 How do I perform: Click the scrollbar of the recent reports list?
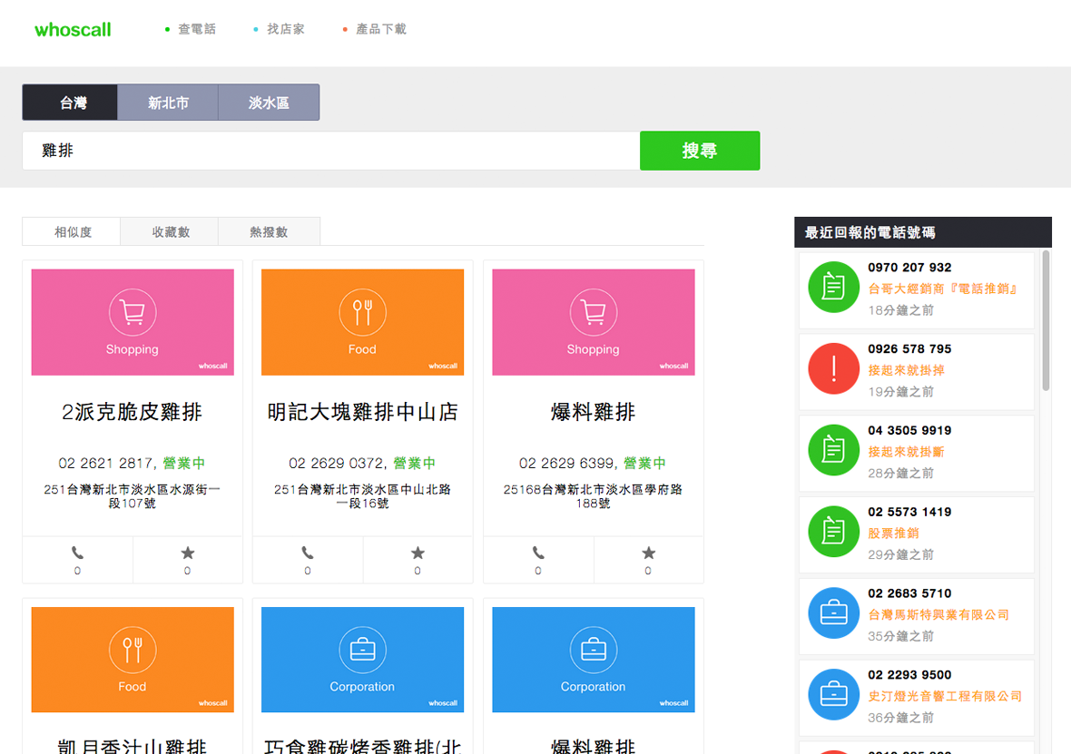(x=1046, y=321)
